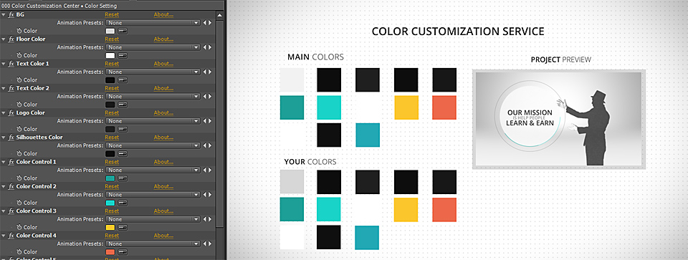The width and height of the screenshot is (688, 260).
Task: Open About for Color Control 4 effect
Action: (x=163, y=236)
